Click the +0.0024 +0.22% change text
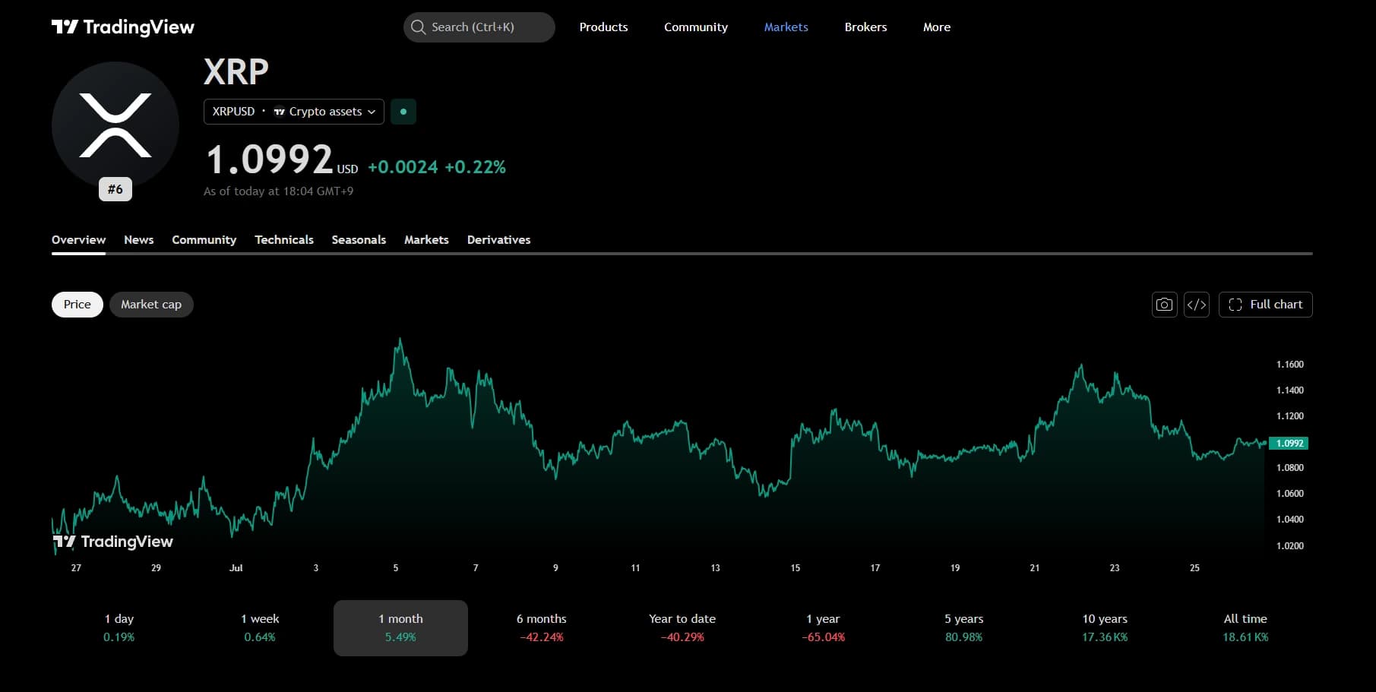This screenshot has height=692, width=1376. tap(437, 167)
